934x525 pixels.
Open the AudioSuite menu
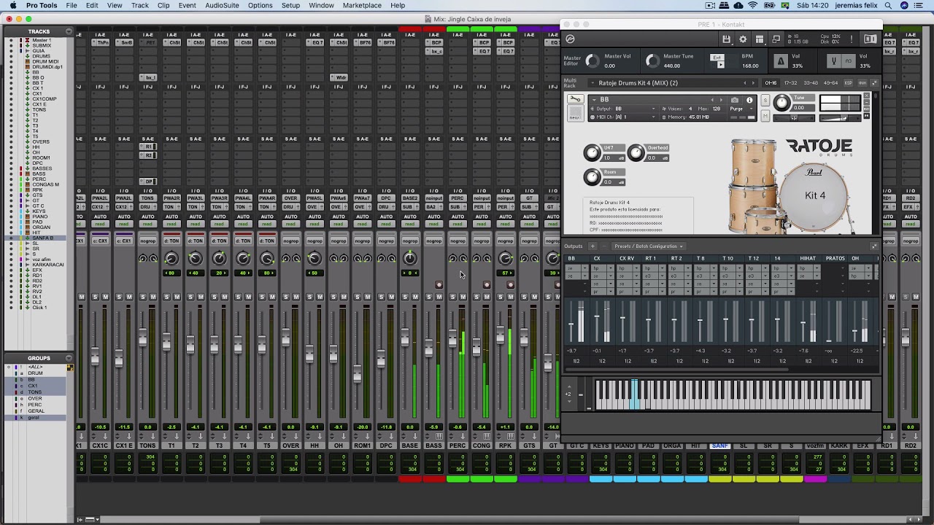222,5
